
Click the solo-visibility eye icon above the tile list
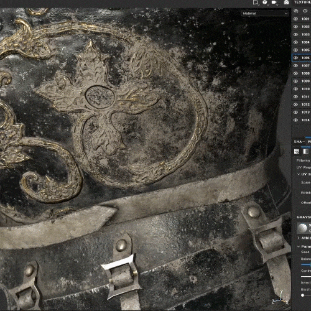coord(296,11)
